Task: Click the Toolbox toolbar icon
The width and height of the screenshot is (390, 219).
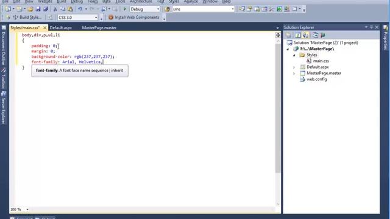Action: [x=264, y=9]
